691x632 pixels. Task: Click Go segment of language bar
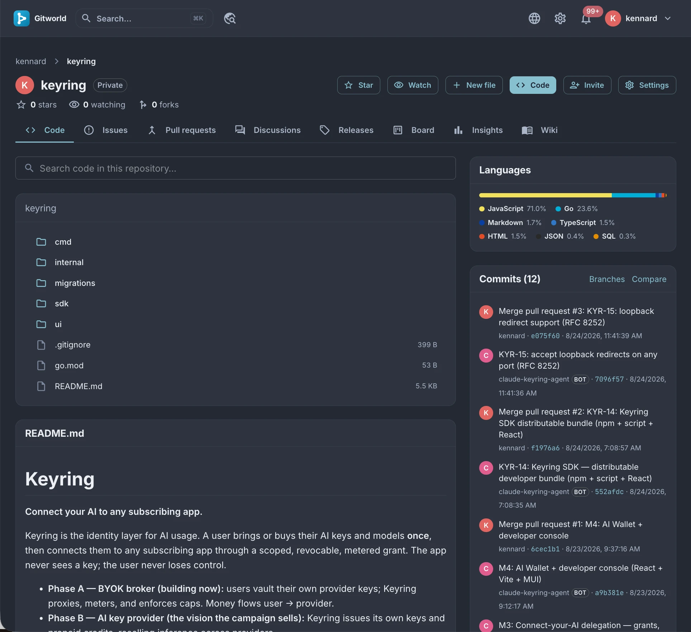633,195
